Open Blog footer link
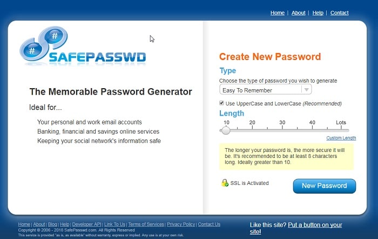This screenshot has height=239, width=378. 52,224
